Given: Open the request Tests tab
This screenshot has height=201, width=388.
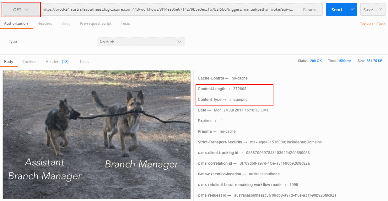Looking at the screenshot, I should [x=125, y=23].
